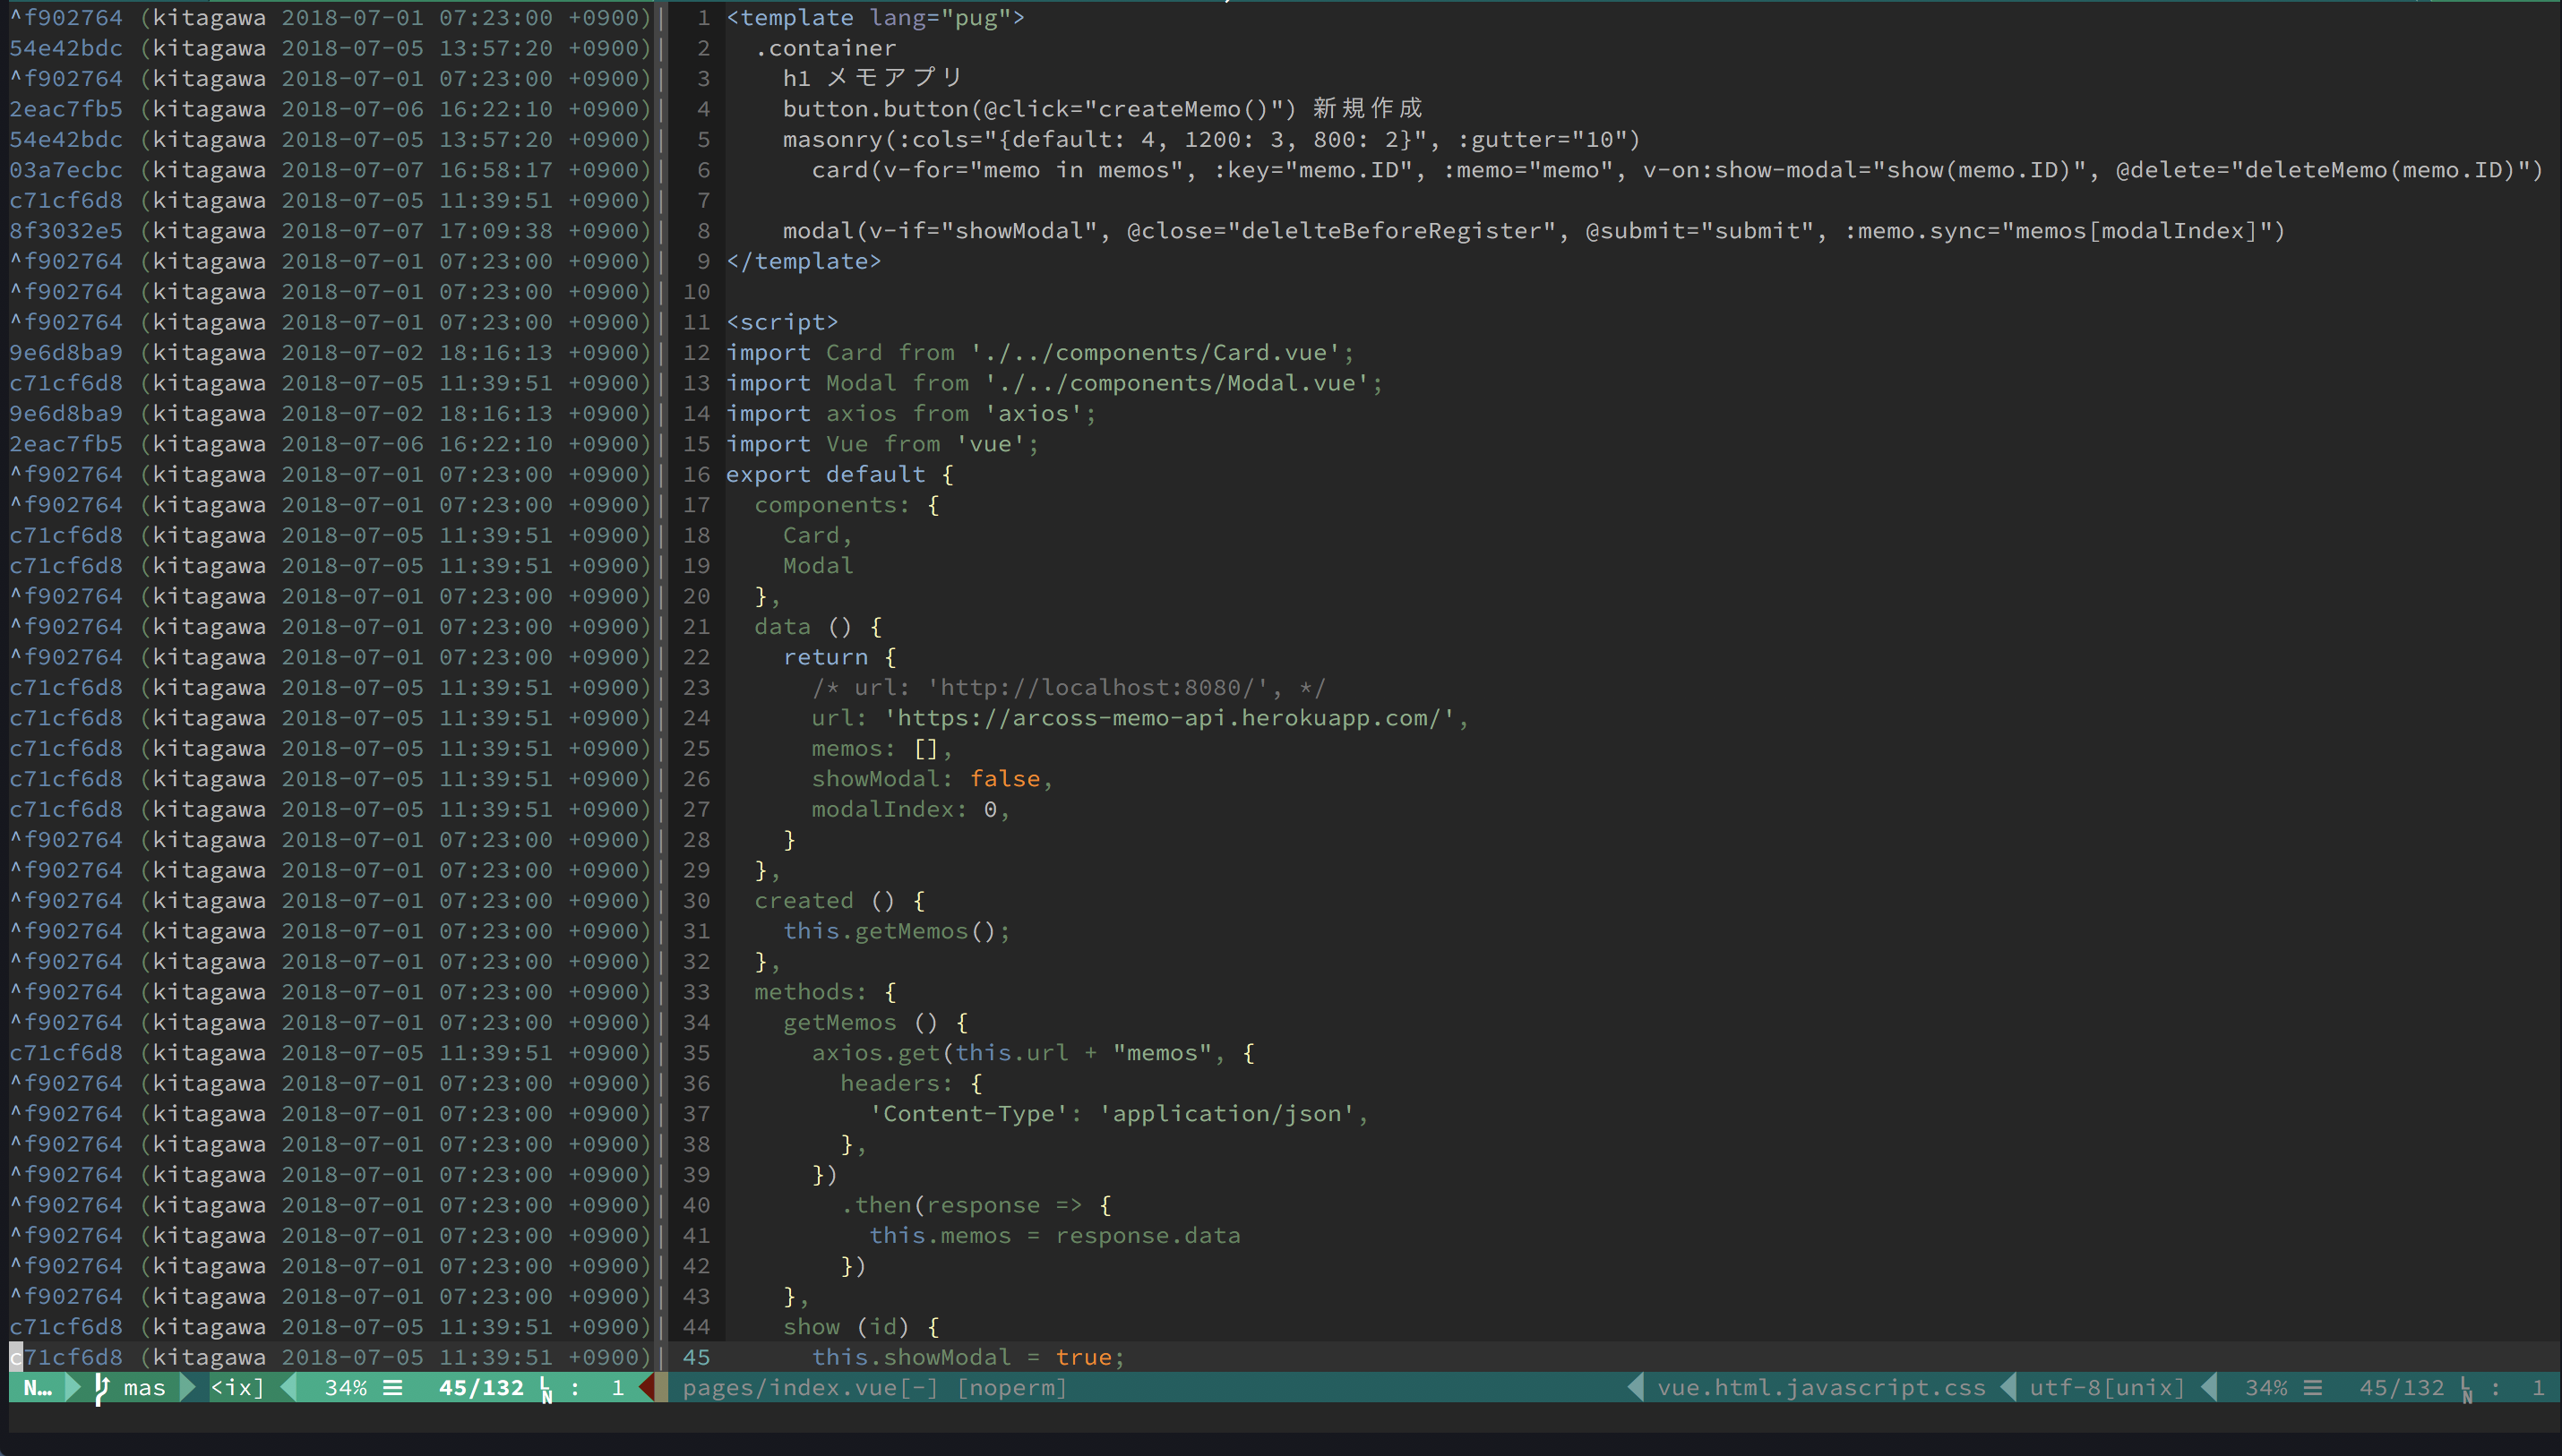Image resolution: width=2562 pixels, height=1456 pixels.
Task: Click the LN symbol in right statusline
Action: [x=2466, y=1389]
